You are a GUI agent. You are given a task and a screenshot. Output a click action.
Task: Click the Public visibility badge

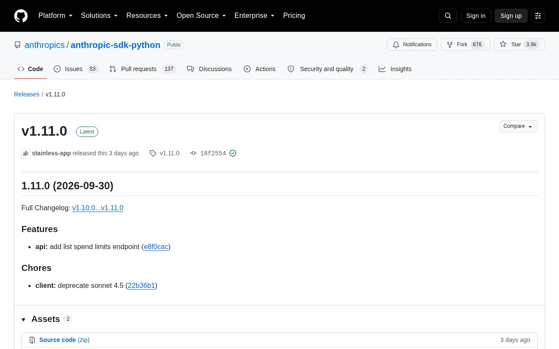point(174,45)
